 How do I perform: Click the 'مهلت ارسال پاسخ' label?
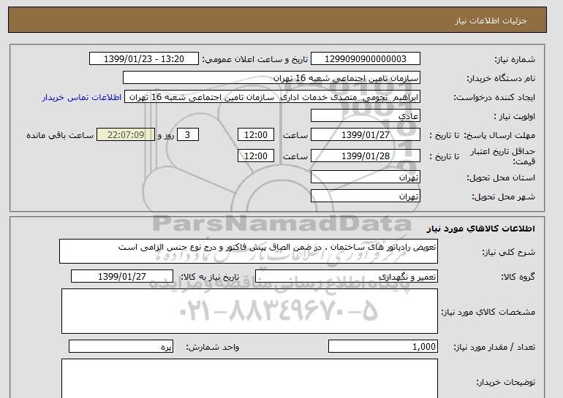pos(499,135)
